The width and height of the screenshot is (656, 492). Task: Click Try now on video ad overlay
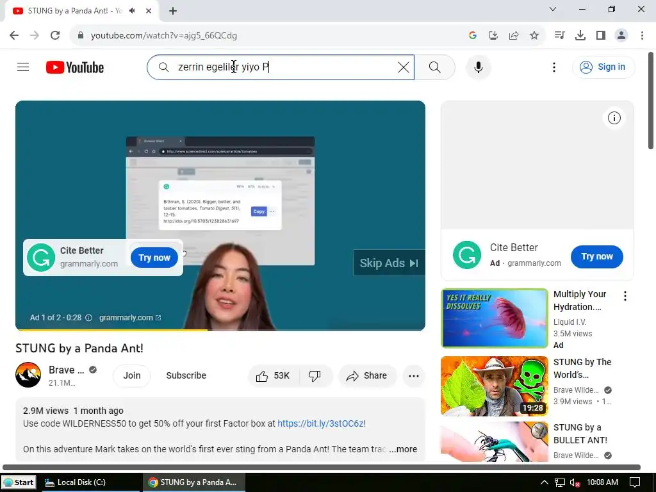tap(154, 258)
